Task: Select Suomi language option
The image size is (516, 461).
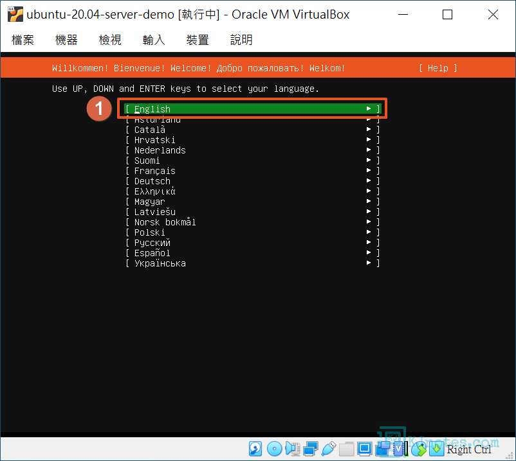Action: click(252, 161)
